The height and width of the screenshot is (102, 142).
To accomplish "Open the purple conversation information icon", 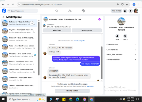I will [99, 19].
